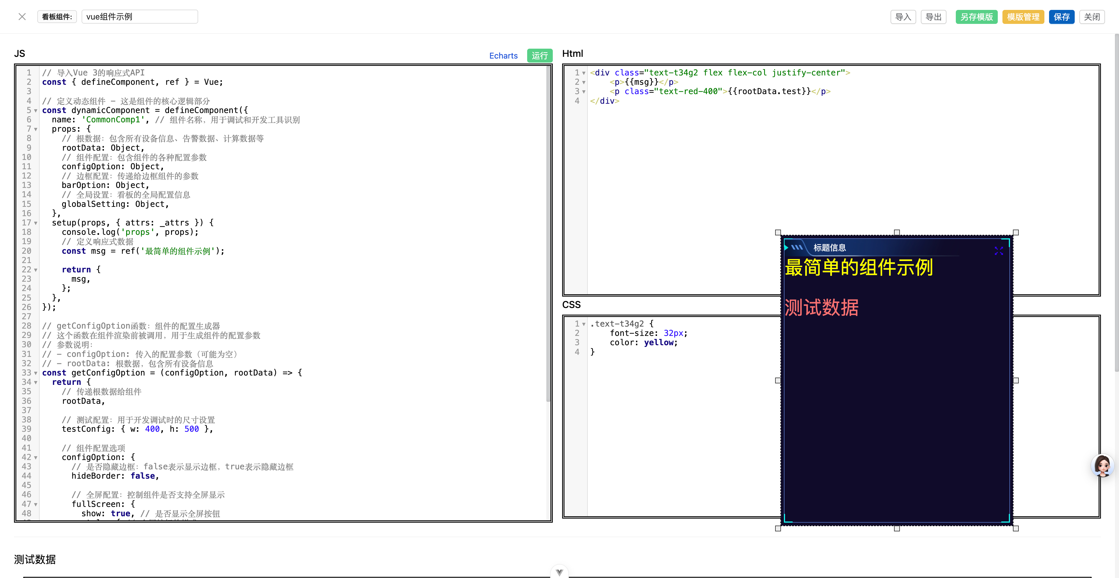Fold JS code at line 5

(x=36, y=111)
